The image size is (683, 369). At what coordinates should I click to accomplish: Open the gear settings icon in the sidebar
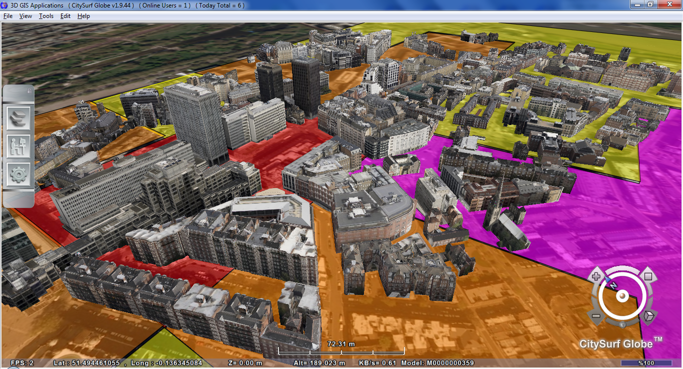pos(18,174)
